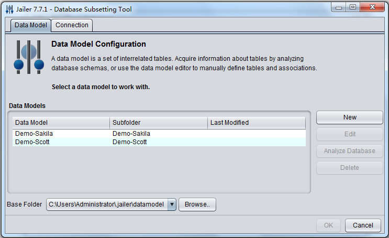The image size is (389, 238).
Task: Click the Base Folder path field
Action: (107, 204)
